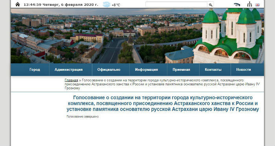The width and height of the screenshot is (275, 146).
Task: Open the Контакты menu
Action: point(213,70)
